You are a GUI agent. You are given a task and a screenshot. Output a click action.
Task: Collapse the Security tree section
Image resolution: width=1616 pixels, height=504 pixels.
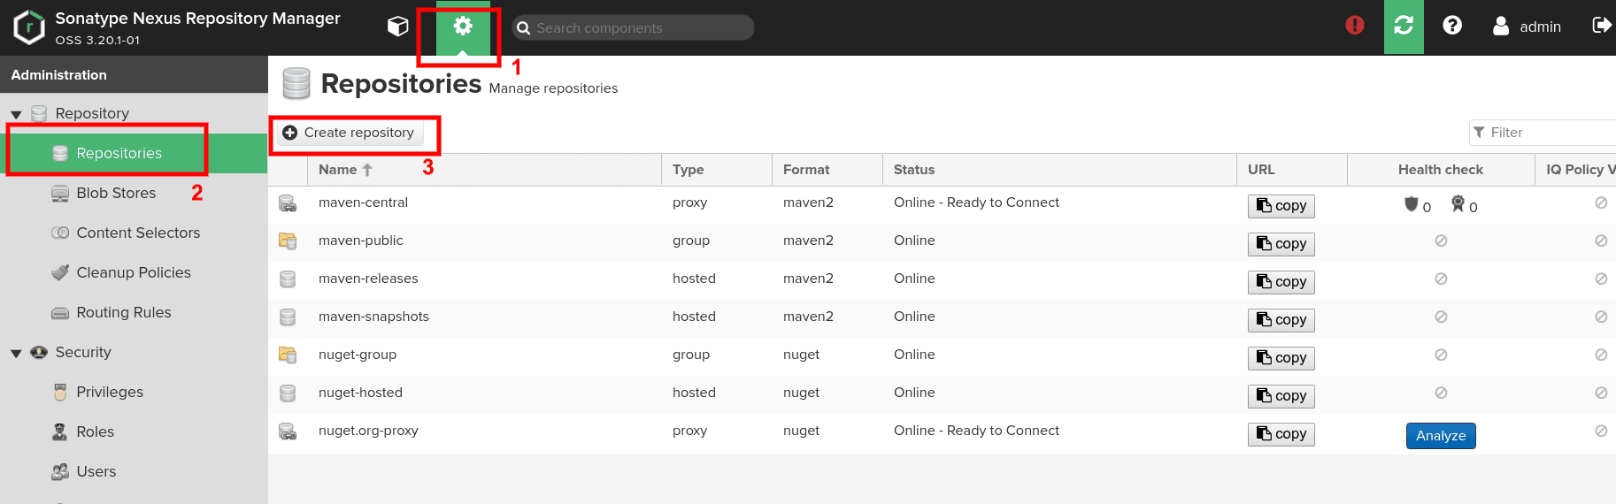16,353
